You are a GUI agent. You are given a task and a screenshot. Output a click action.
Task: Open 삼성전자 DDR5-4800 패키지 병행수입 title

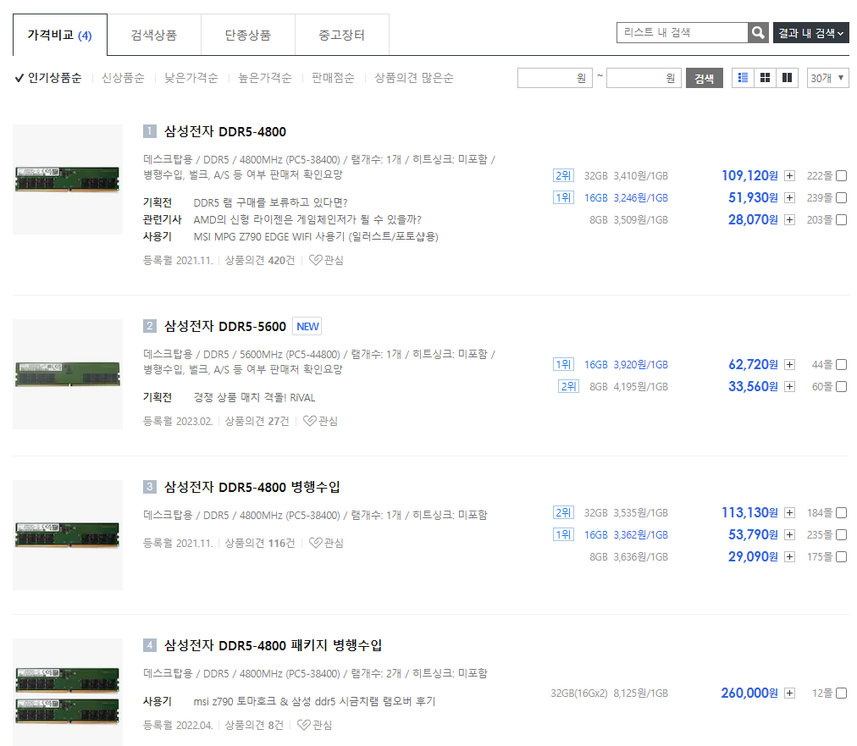point(274,645)
